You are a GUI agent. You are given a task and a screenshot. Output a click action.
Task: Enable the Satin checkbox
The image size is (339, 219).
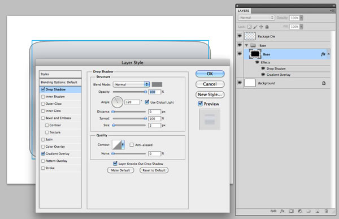(x=43, y=140)
